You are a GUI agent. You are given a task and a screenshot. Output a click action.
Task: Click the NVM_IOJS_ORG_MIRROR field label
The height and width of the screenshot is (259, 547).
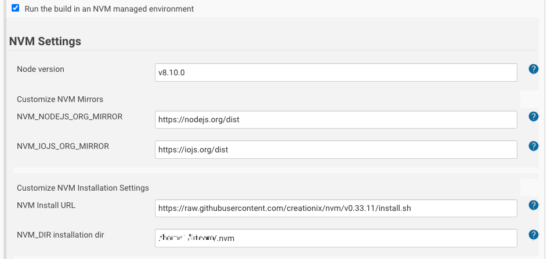pyautogui.click(x=63, y=146)
